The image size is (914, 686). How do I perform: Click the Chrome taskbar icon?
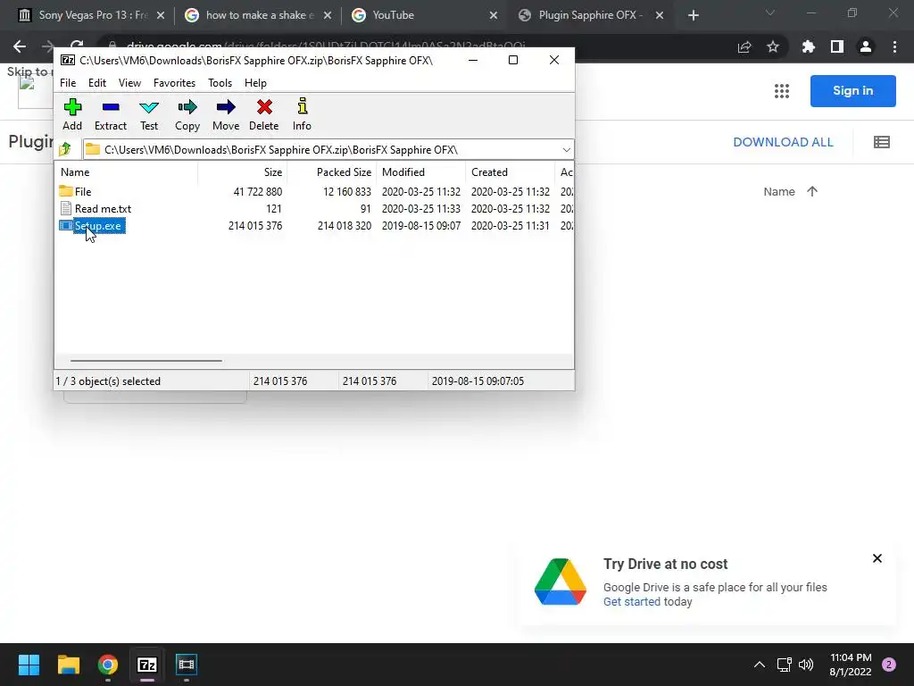coord(108,665)
